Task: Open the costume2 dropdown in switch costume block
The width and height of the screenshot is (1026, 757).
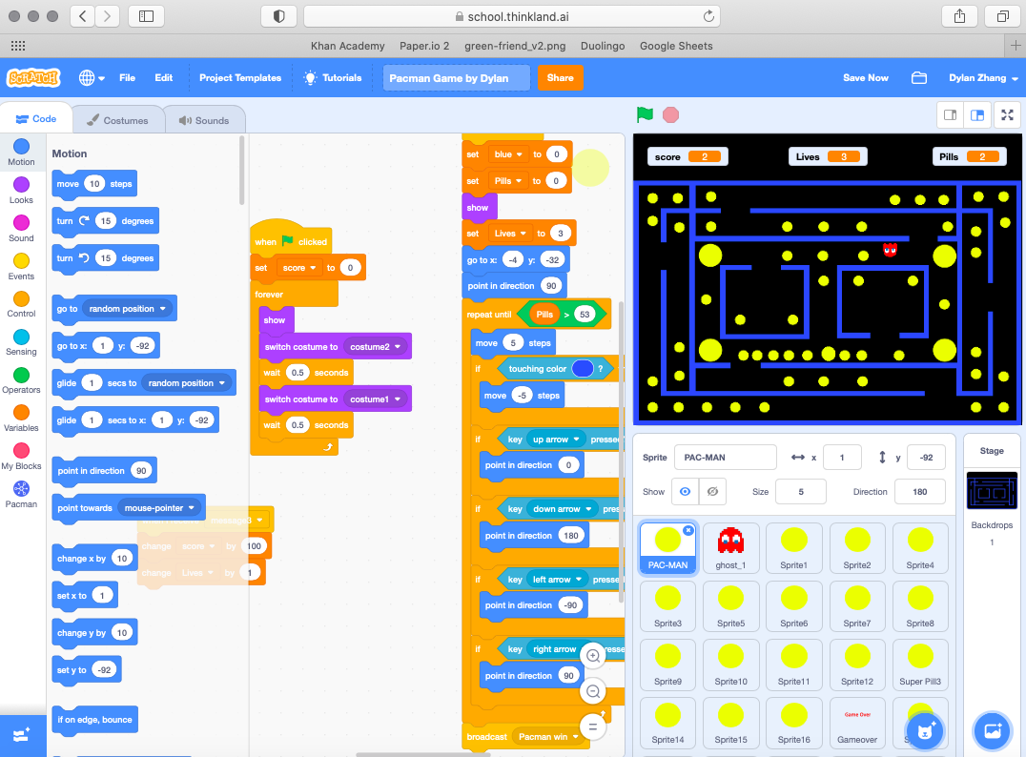Action: pos(376,347)
